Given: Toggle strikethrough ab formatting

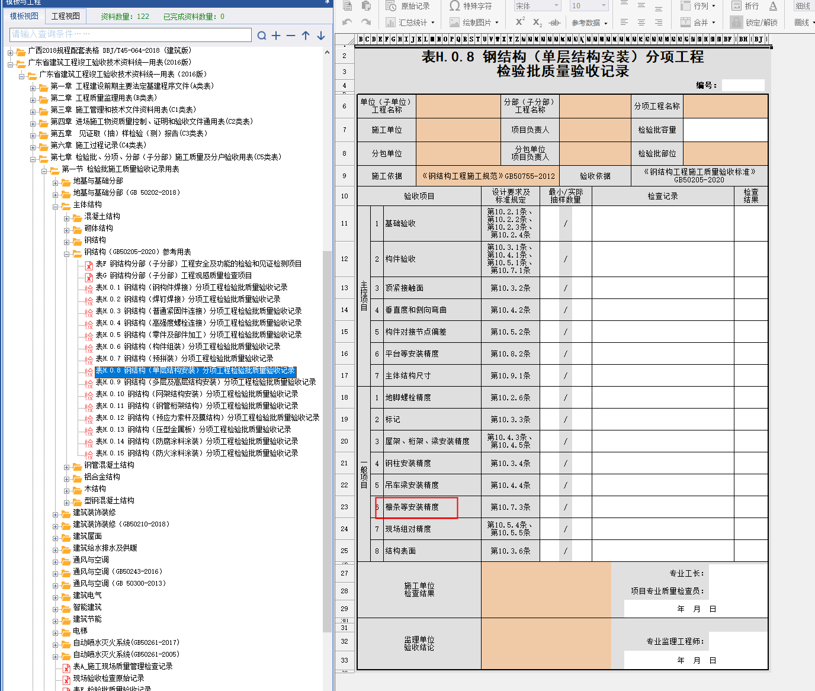Looking at the screenshot, I should click(554, 23).
